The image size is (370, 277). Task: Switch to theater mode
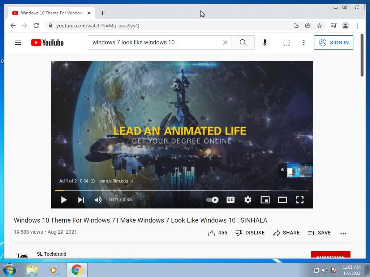point(283,200)
